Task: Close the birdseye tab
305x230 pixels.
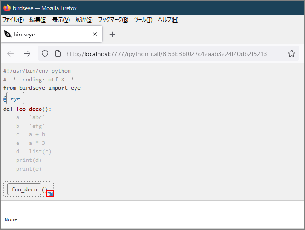Action: [x=95, y=34]
